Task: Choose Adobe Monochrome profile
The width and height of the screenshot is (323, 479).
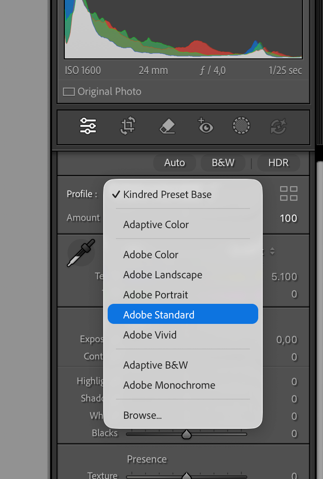Action: click(x=183, y=385)
